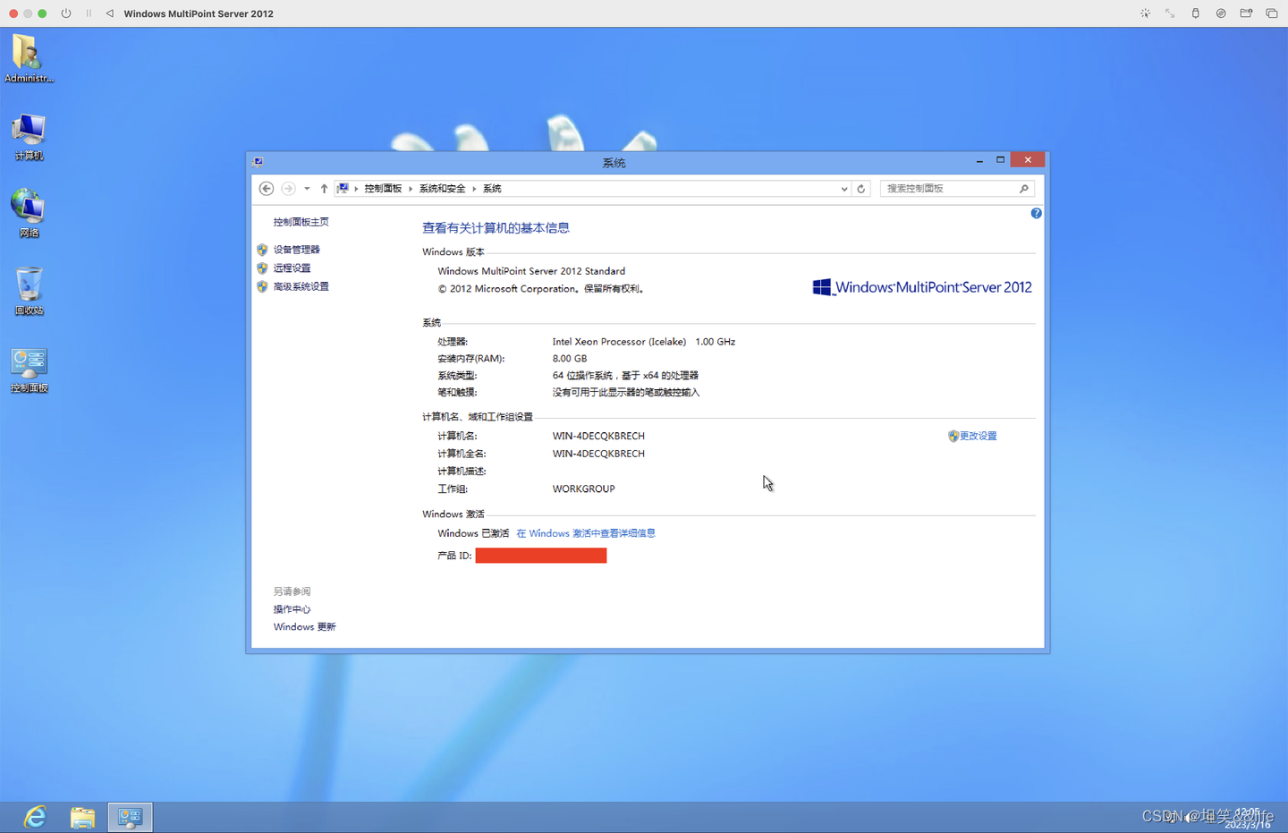Launch Internet Explorer from the taskbar
This screenshot has width=1288, height=833.
point(35,817)
